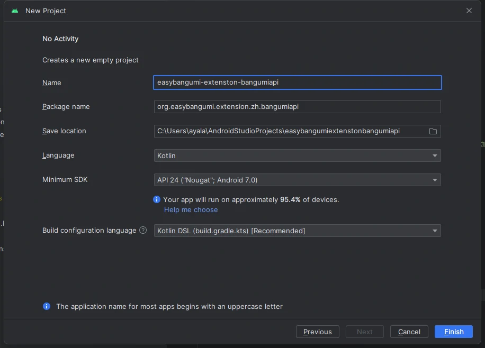The width and height of the screenshot is (485, 348).
Task: Expand the Minimum SDK API 24 dropdown
Action: pyautogui.click(x=297, y=180)
